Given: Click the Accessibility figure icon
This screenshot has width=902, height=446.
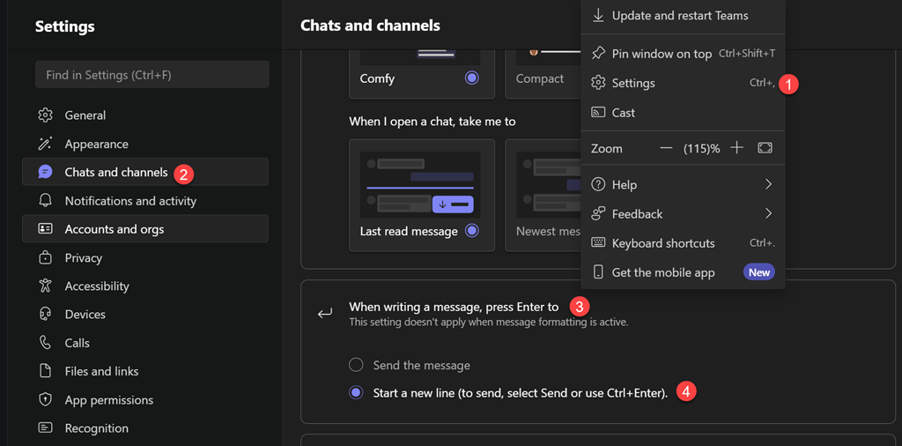Looking at the screenshot, I should pyautogui.click(x=46, y=286).
